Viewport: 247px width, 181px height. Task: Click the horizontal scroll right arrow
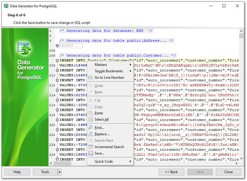[x=237, y=164]
